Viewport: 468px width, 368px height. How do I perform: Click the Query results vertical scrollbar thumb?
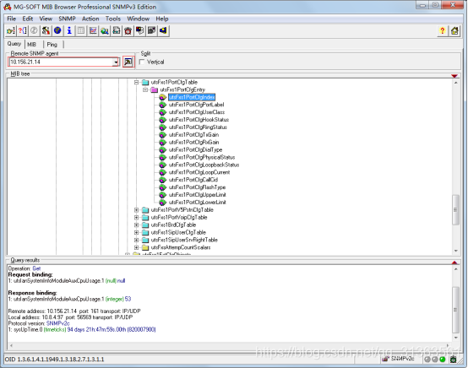(x=455, y=310)
